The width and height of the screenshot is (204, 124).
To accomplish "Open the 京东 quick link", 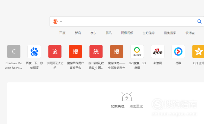I will [93, 33].
